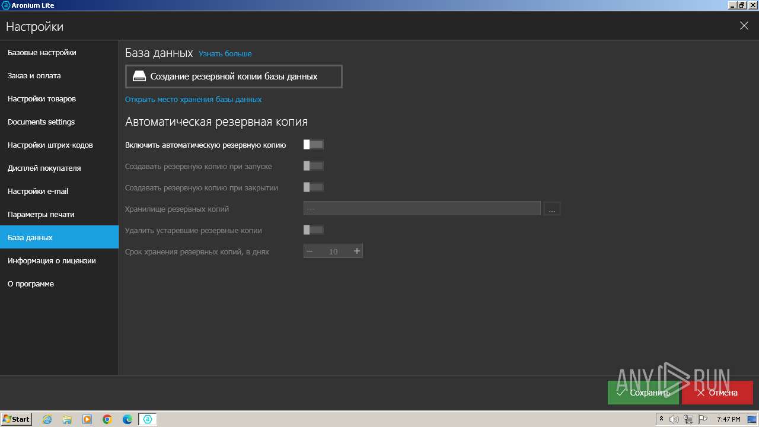Click Хранилище резервных копий path field

(422, 209)
